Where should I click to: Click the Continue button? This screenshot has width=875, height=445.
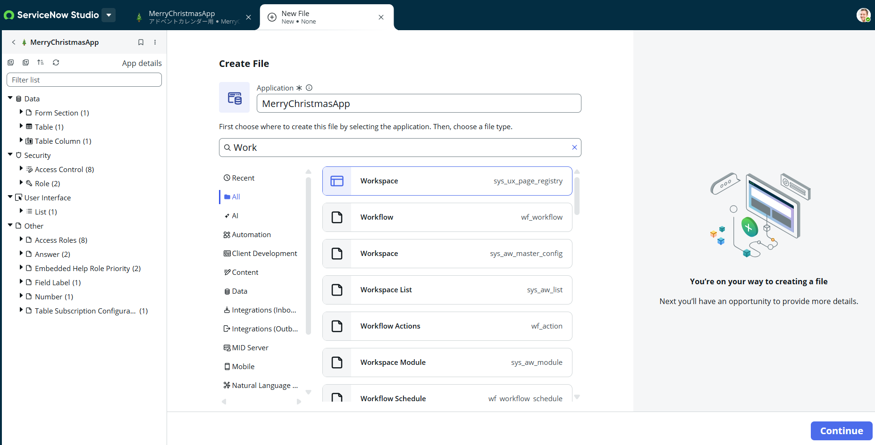[x=841, y=431]
